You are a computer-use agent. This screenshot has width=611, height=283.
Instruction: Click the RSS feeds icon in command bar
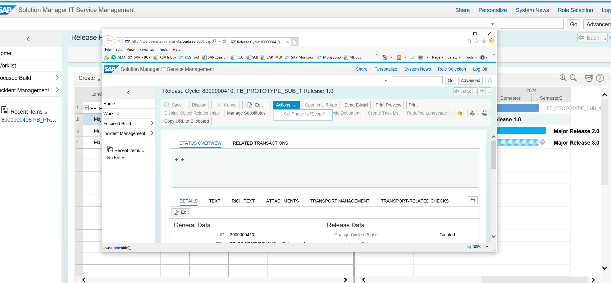399,57
